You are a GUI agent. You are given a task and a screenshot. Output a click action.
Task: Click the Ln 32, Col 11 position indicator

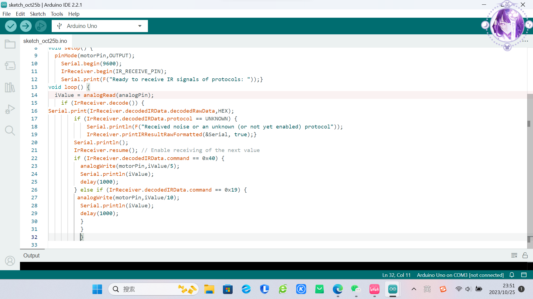click(396, 275)
